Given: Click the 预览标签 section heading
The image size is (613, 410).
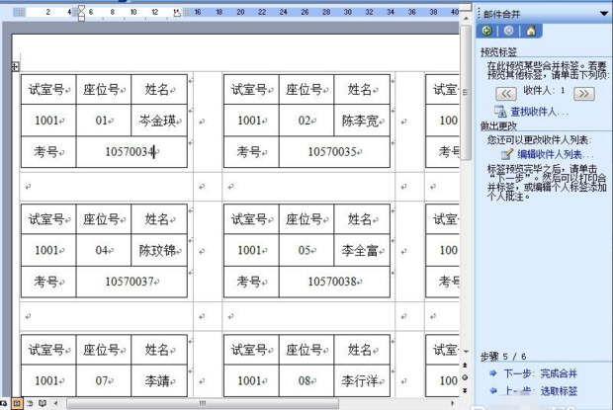Looking at the screenshot, I should point(498,51).
